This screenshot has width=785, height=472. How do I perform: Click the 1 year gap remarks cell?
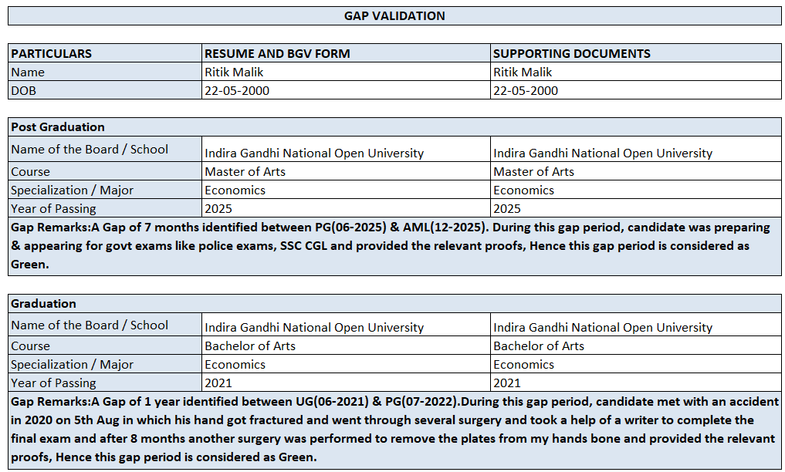pos(394,429)
